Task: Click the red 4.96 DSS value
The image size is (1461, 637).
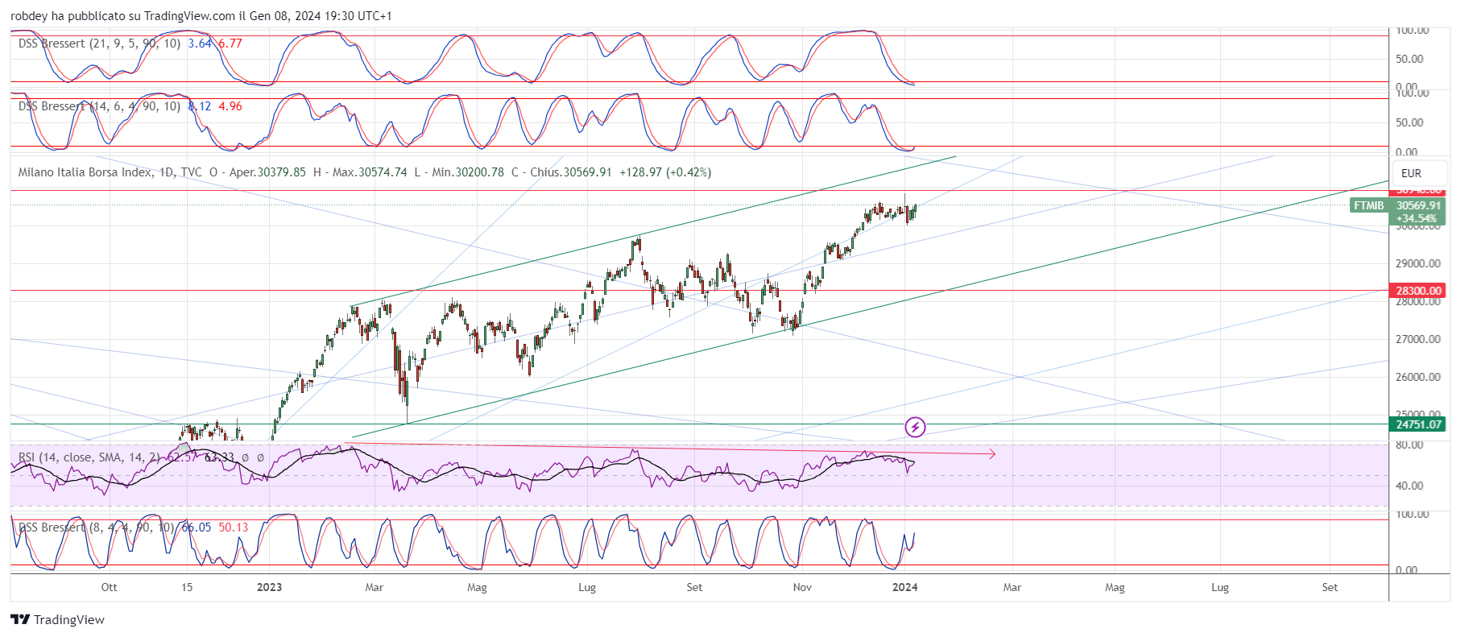Action: [x=230, y=106]
